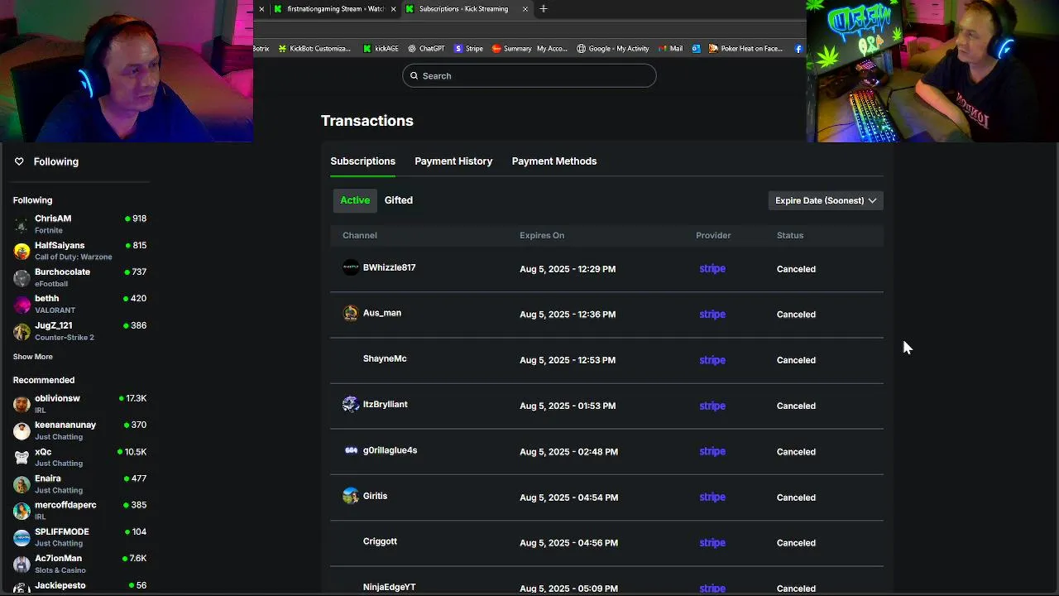Close the firstnationgaming Stream tab
The image size is (1059, 596).
point(393,9)
